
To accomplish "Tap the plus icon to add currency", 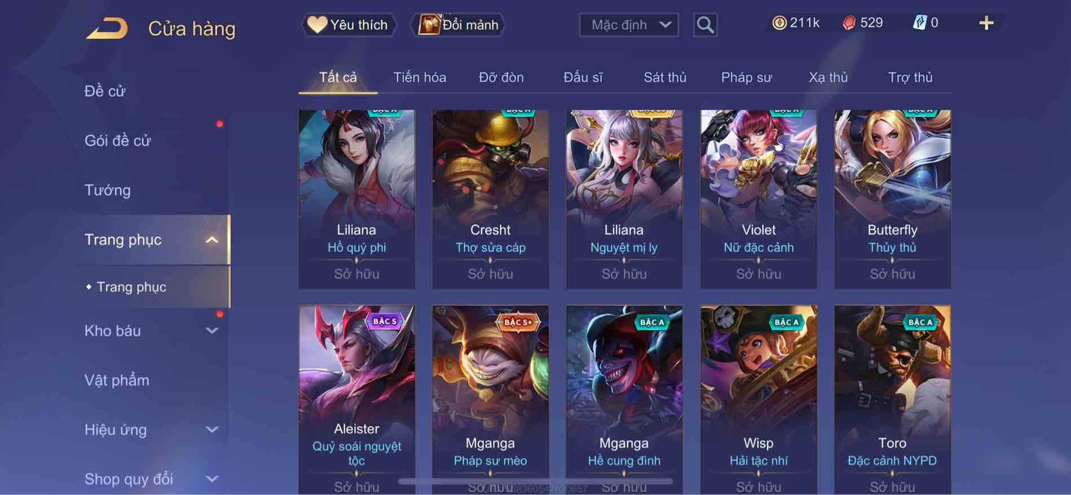I will coord(986,23).
